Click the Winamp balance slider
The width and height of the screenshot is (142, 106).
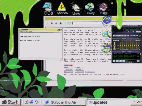[x=133, y=32]
